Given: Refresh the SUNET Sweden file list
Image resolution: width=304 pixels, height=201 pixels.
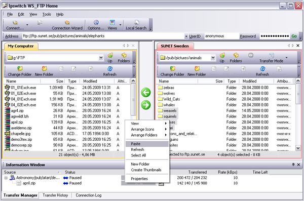Looking at the screenshot, I should [262, 71].
